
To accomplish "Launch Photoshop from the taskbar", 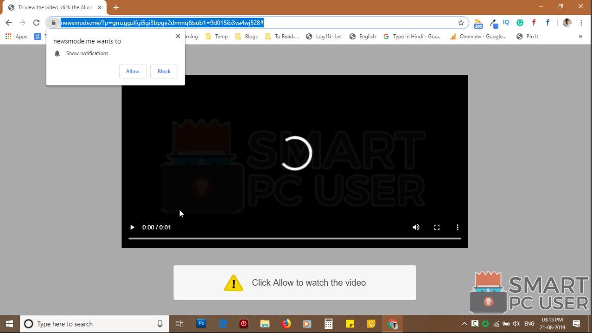I will pyautogui.click(x=201, y=323).
